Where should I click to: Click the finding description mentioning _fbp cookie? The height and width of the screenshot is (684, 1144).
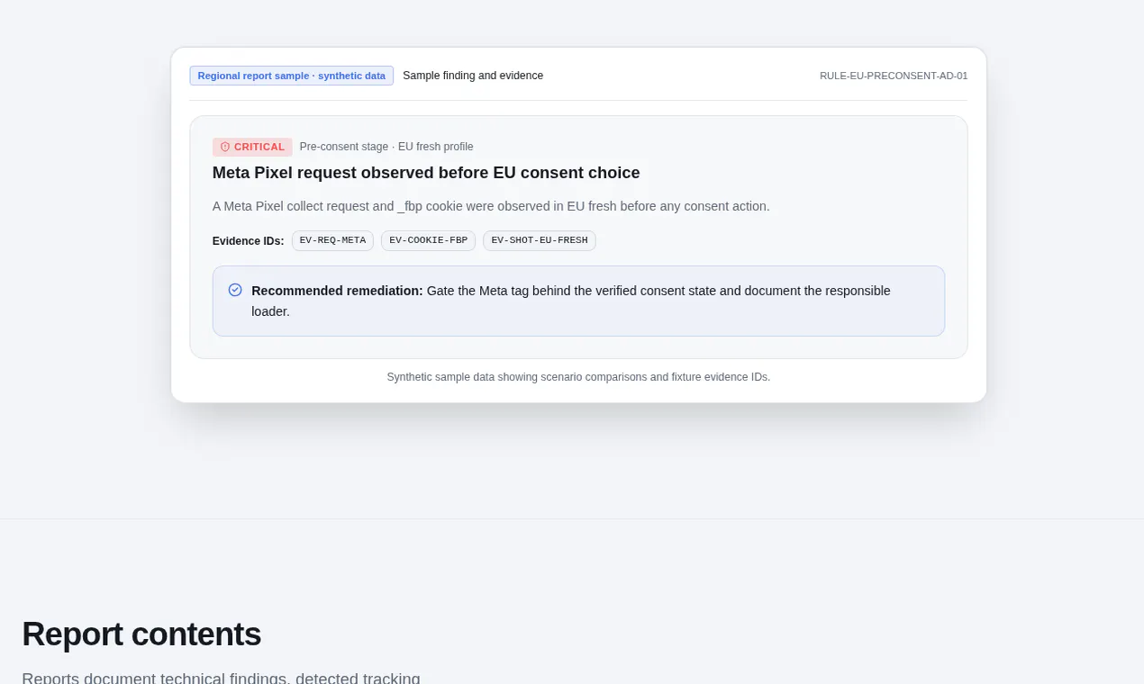pyautogui.click(x=491, y=206)
